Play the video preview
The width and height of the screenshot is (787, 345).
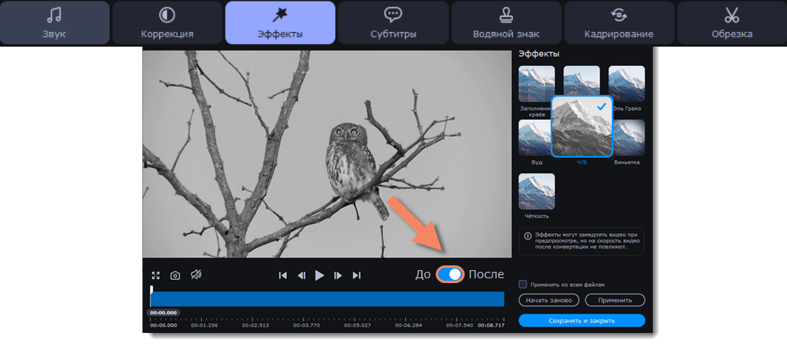point(320,275)
